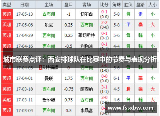Click away team 莱切斯特
Image resolution: width=160 pixels, height=116 pixels.
click(87, 35)
